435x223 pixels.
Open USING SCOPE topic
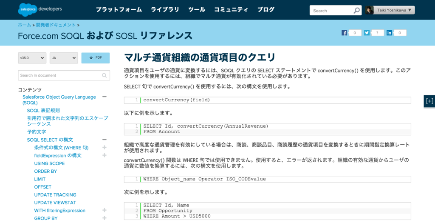pyautogui.click(x=49, y=163)
